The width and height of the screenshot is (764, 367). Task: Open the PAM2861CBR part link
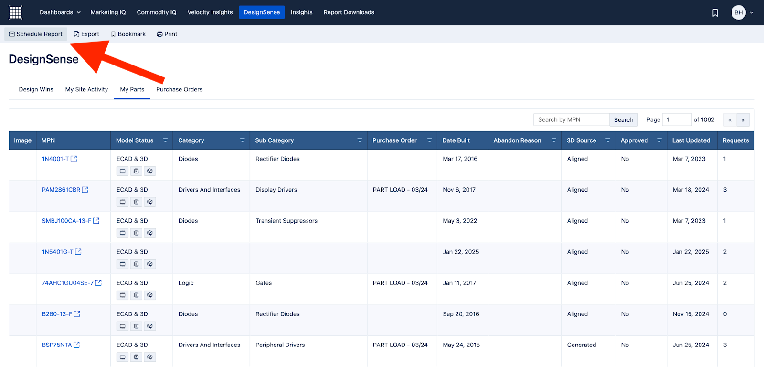pyautogui.click(x=61, y=190)
